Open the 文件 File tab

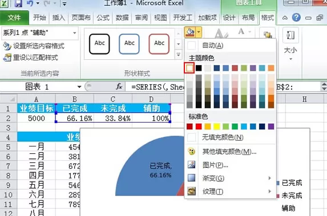pyautogui.click(x=14, y=18)
